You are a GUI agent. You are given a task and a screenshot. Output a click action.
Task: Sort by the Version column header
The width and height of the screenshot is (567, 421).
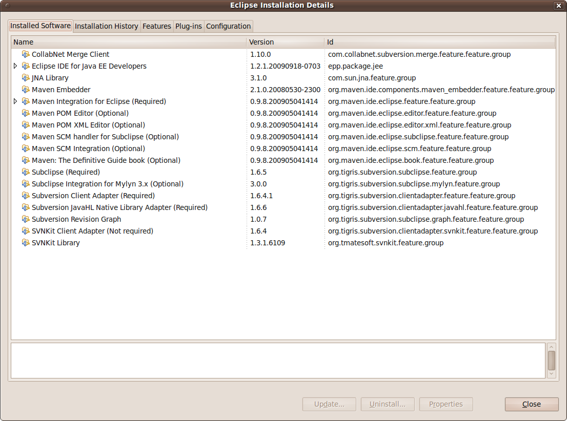point(286,42)
